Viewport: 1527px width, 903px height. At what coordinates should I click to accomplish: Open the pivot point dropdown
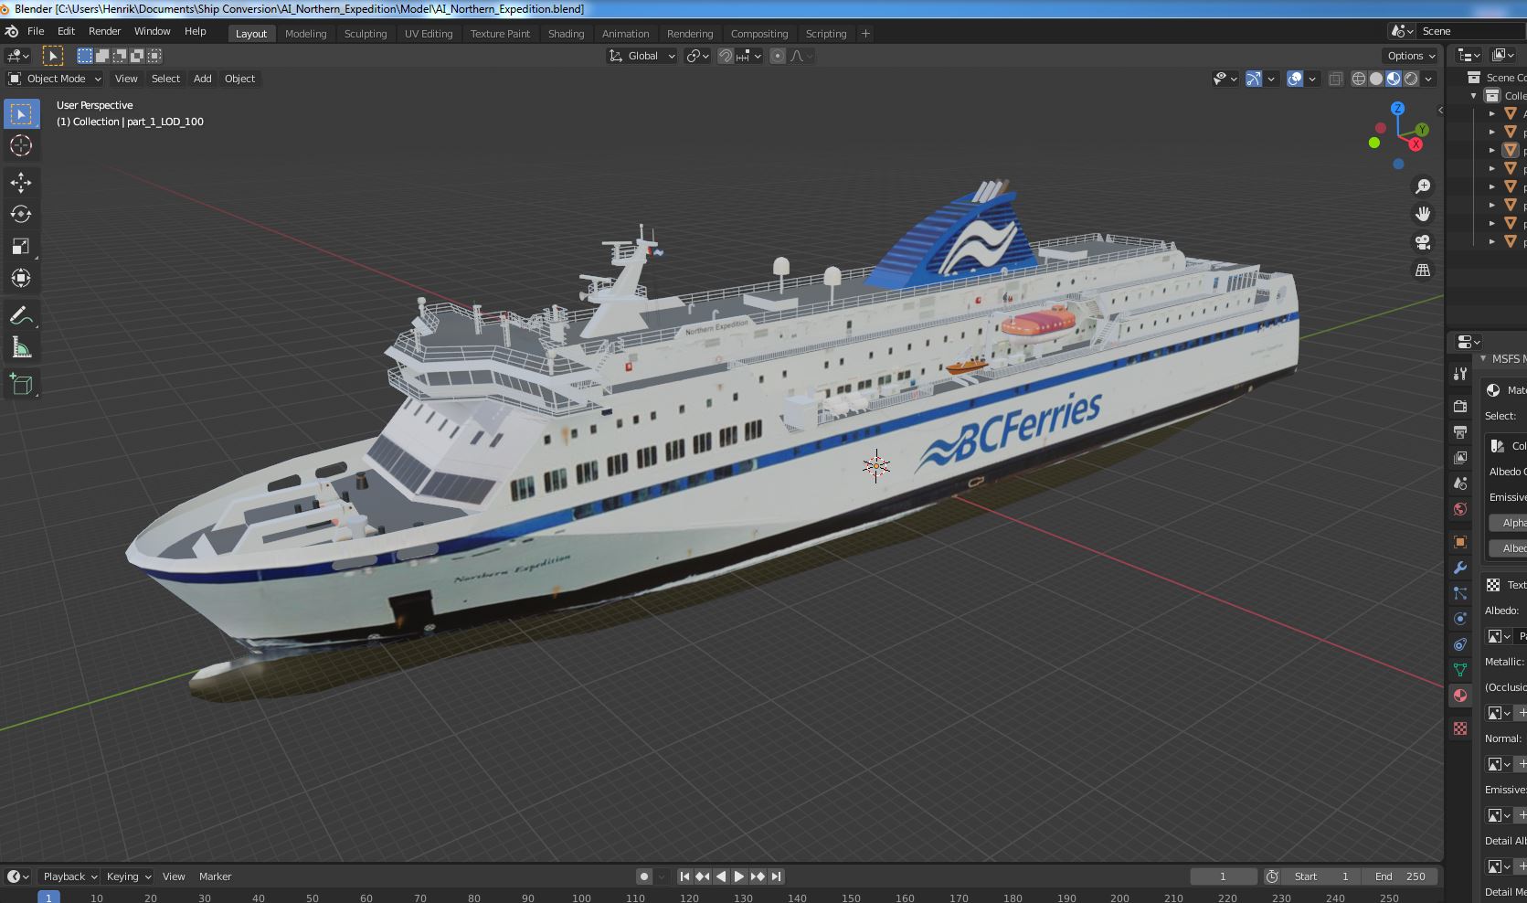click(x=698, y=56)
